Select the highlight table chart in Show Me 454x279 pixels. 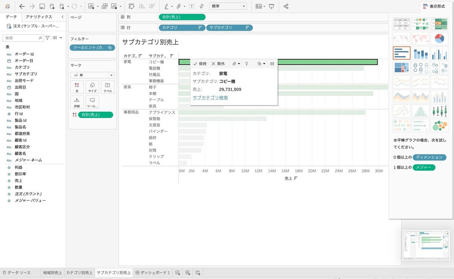(x=439, y=24)
